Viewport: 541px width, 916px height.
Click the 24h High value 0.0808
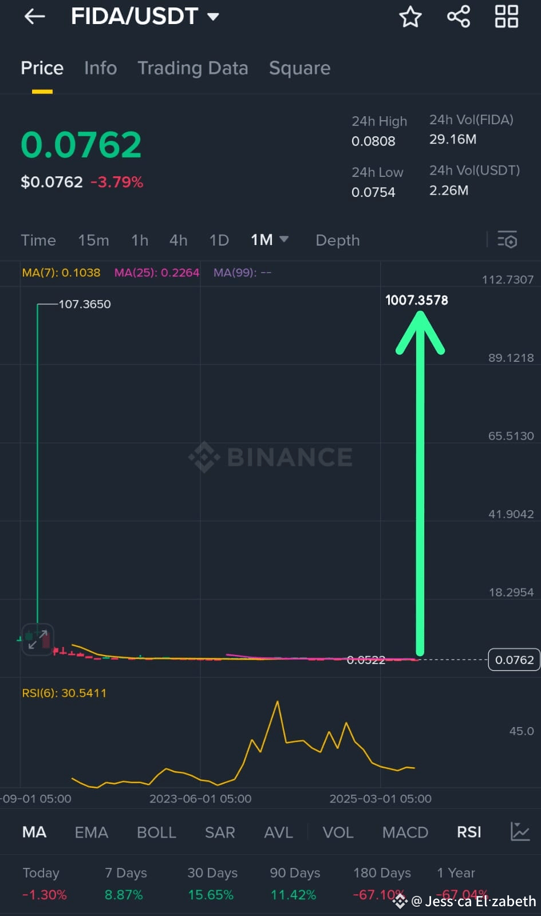pos(373,141)
